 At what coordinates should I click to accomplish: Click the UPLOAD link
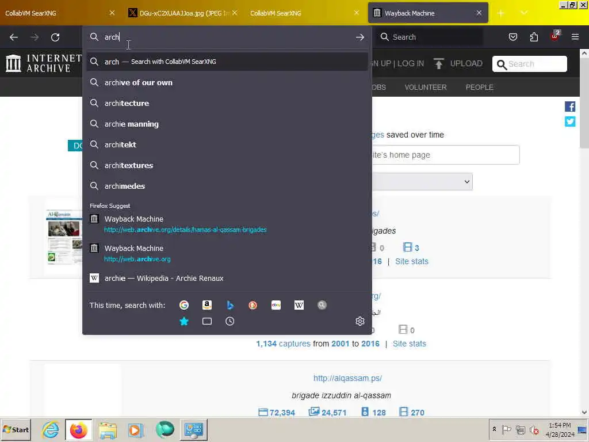tap(466, 63)
